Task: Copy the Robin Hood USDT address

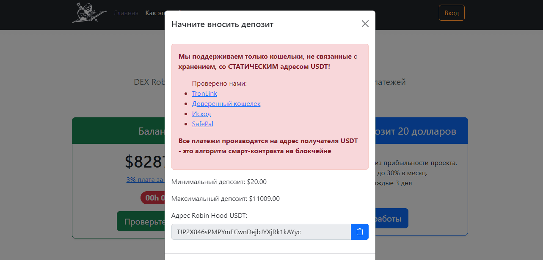Action: [360, 232]
